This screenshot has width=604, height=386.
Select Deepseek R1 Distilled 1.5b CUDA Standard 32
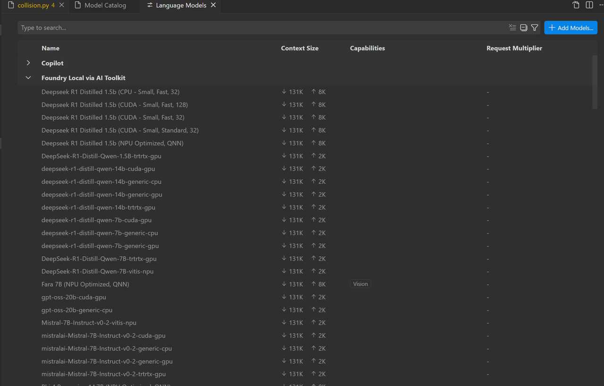[x=305, y=130]
